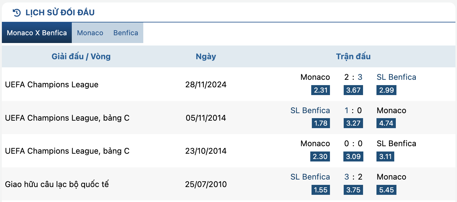Select the 2.31 odds badge under Monaco
Image resolution: width=457 pixels, height=202 pixels.
[321, 90]
